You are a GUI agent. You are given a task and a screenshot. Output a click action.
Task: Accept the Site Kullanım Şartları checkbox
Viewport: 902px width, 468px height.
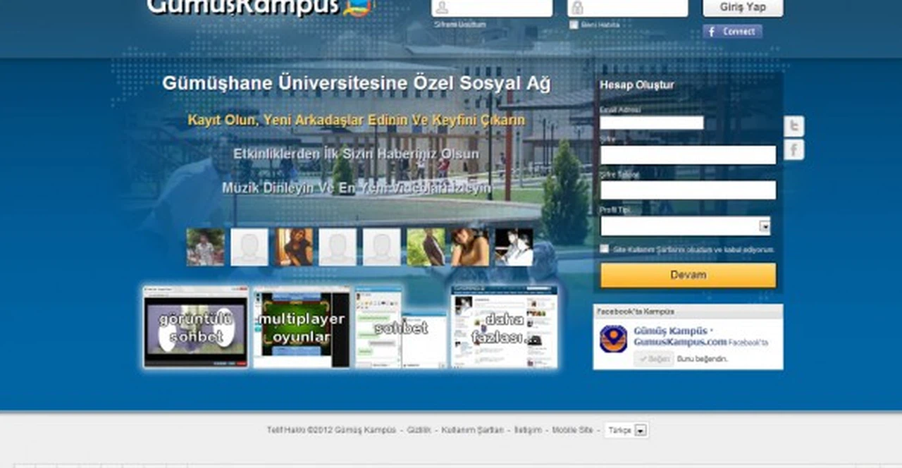coord(605,249)
